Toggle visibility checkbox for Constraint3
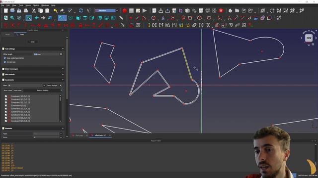Viewport: 318px width, 178px height. tap(6, 102)
